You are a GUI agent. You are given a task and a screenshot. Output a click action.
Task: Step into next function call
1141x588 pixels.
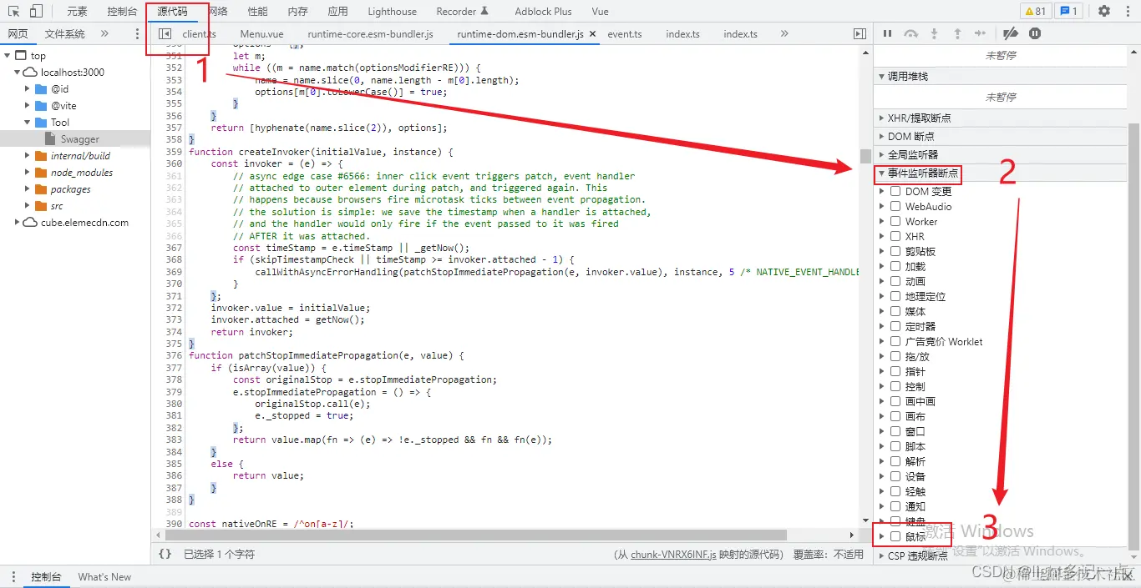point(934,33)
